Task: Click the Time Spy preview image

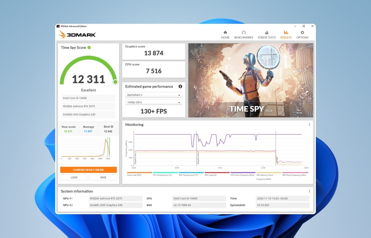Action: (251, 80)
